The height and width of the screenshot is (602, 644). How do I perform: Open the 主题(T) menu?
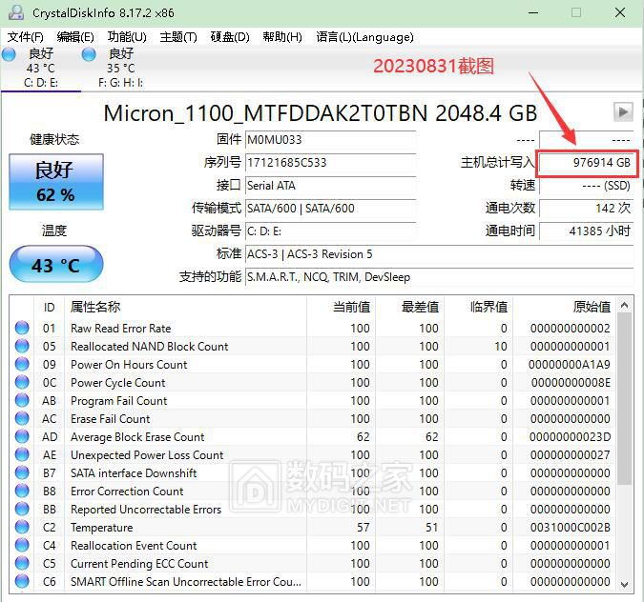click(x=178, y=37)
